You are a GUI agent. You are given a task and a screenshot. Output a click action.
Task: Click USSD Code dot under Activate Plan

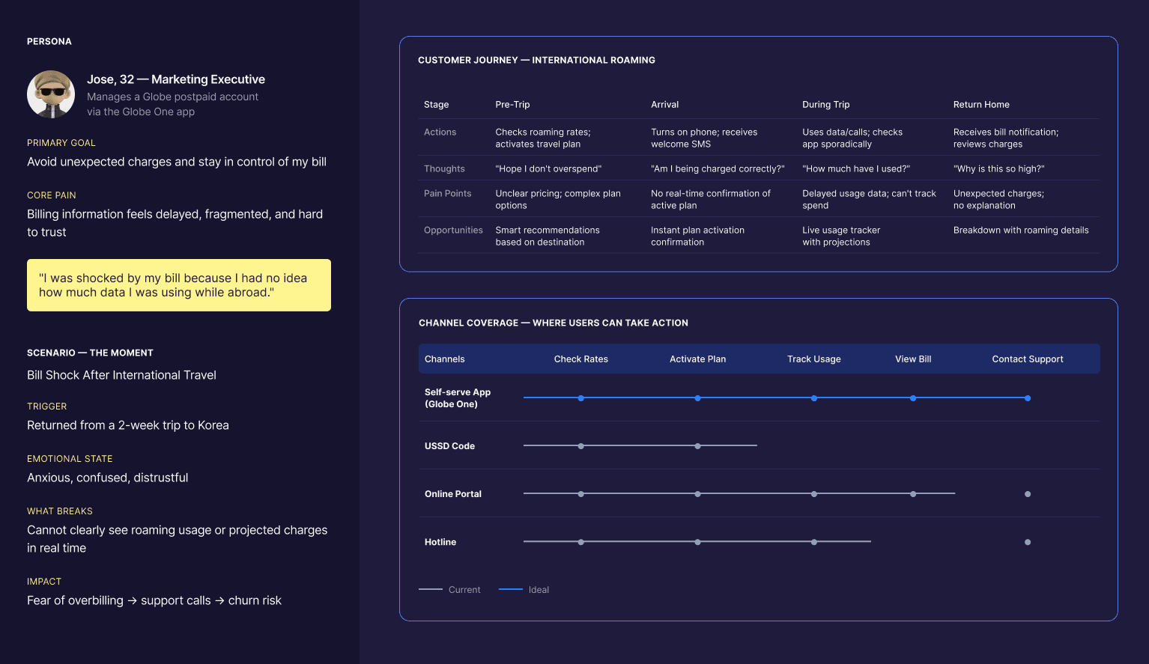pyautogui.click(x=697, y=446)
